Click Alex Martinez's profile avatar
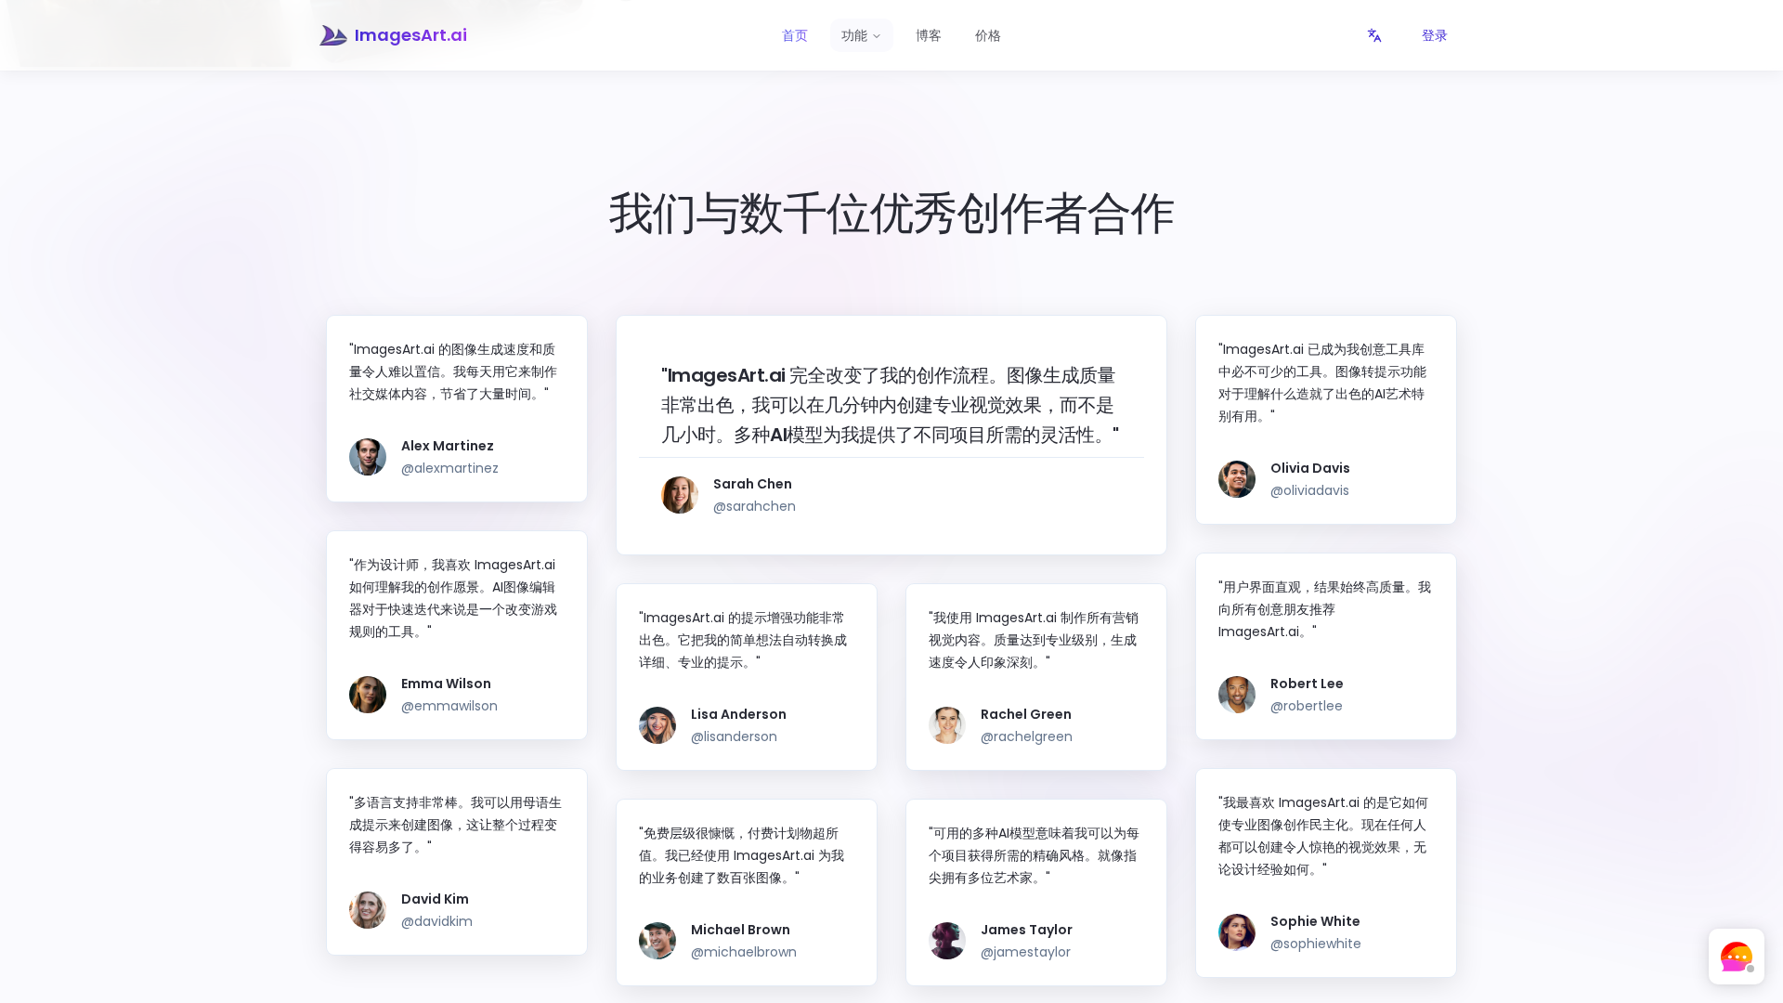Image resolution: width=1783 pixels, height=1003 pixels. (x=368, y=457)
